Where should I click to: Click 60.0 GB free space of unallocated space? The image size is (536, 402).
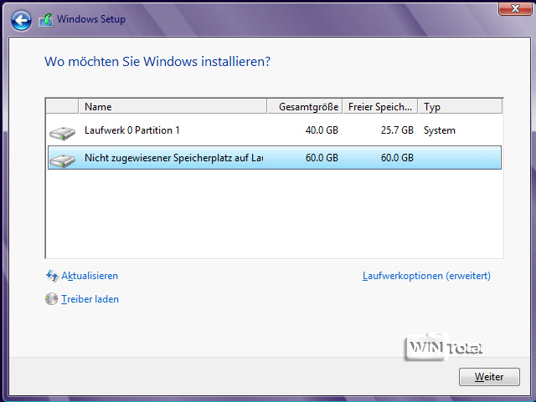[397, 158]
